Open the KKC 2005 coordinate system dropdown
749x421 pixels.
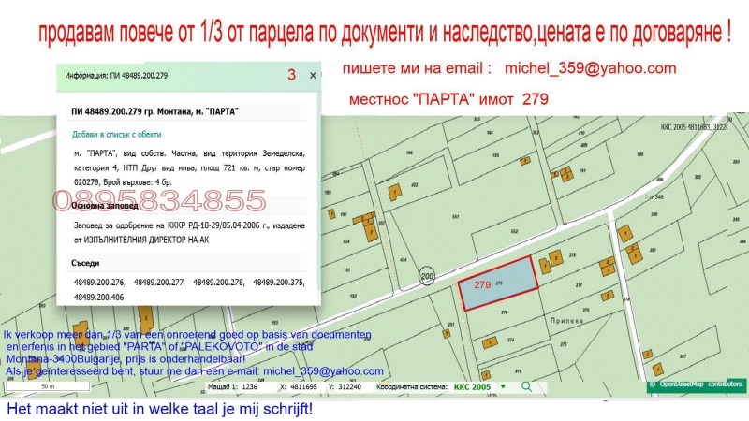point(503,386)
